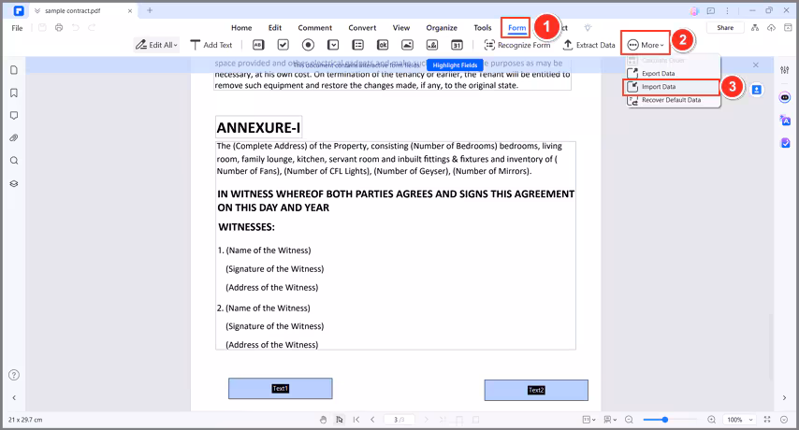Open a new tab with plus button

[150, 10]
